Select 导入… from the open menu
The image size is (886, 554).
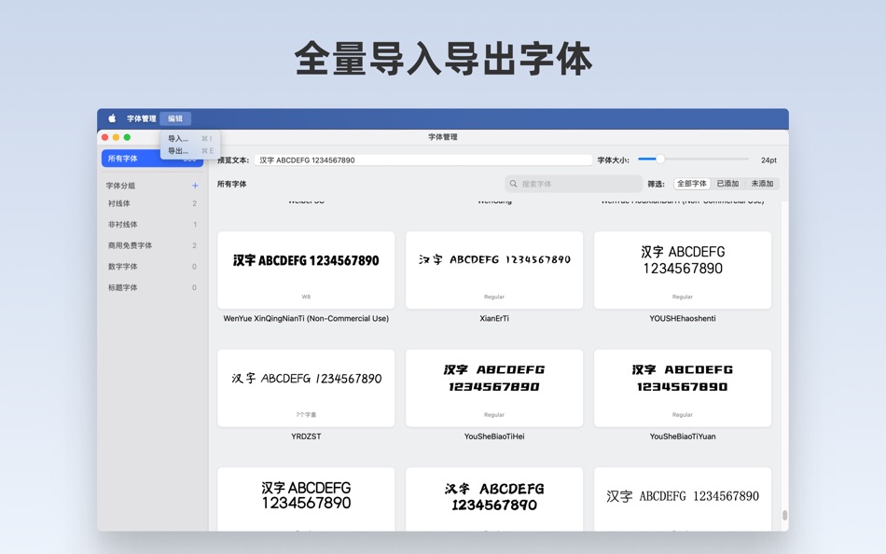pyautogui.click(x=177, y=137)
